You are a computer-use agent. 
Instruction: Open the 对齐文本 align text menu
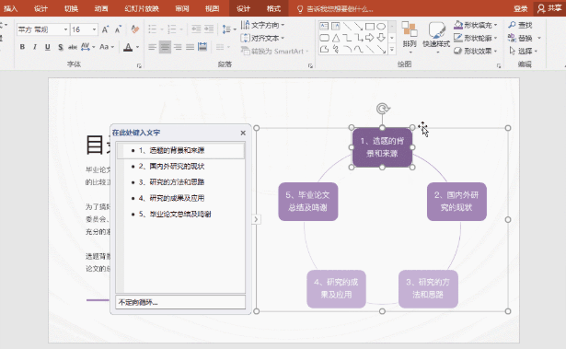click(x=263, y=38)
